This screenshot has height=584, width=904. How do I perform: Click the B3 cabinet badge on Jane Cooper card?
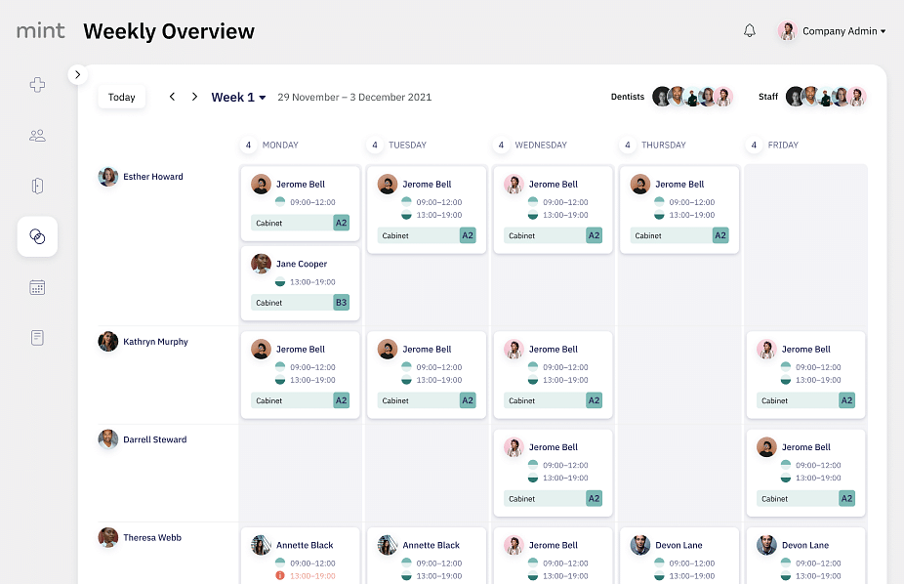(x=341, y=303)
